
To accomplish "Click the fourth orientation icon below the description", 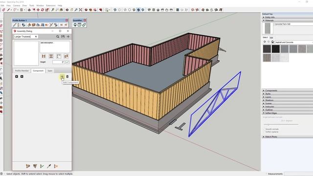I will (x=66, y=56).
